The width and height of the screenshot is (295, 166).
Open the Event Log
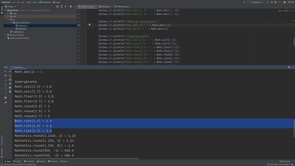coord(285,161)
